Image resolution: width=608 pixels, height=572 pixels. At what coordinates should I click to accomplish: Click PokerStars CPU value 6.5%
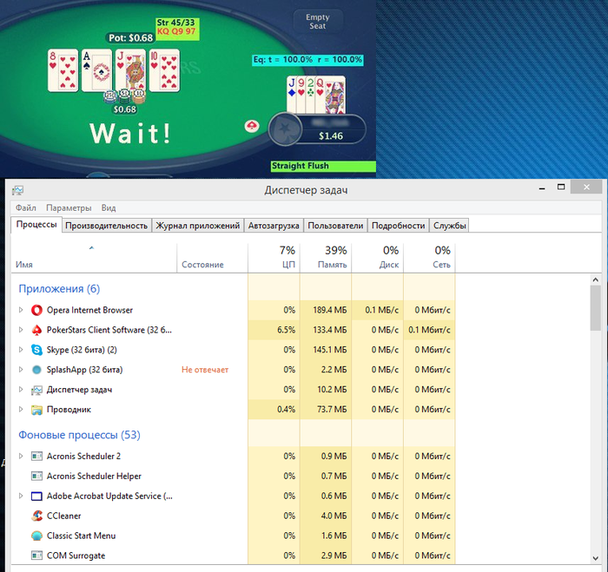coord(286,330)
